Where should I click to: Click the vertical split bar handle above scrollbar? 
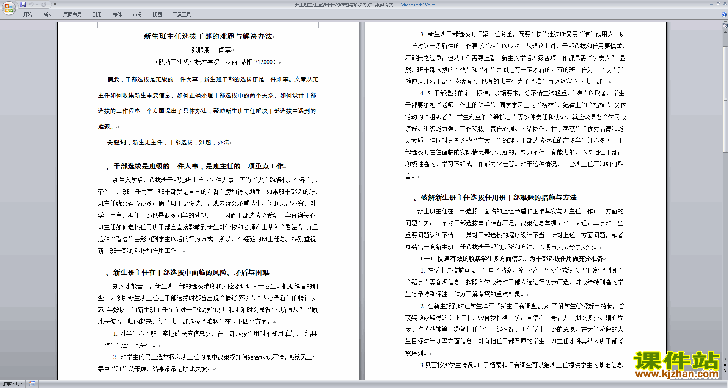click(x=725, y=22)
